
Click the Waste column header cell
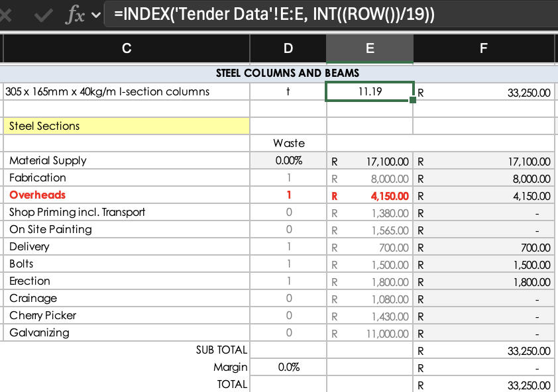tap(288, 142)
